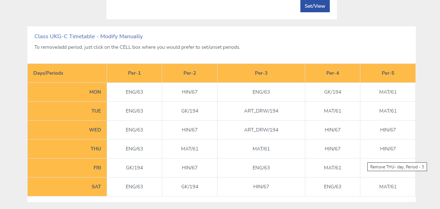The image size is (440, 209).
Task: Select Saturday Per-4 ENG/63 cell
Action: pos(333,187)
